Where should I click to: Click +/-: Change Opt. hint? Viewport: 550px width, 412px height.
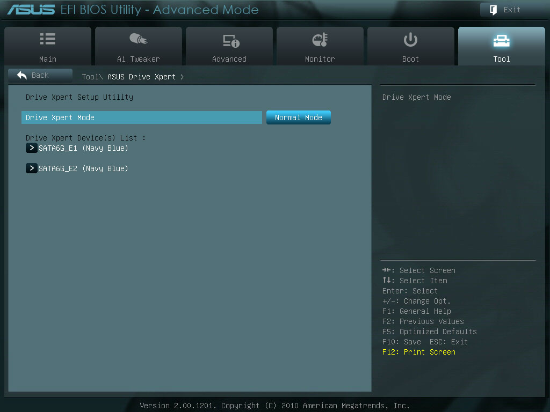(416, 301)
